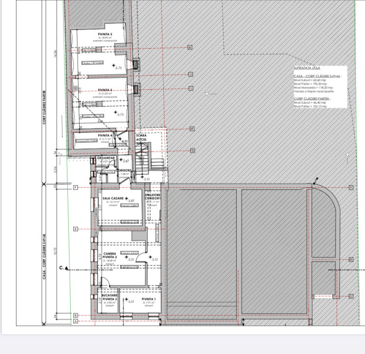Click the -2,75 level marker in PIVNITA 5

[x=117, y=67]
